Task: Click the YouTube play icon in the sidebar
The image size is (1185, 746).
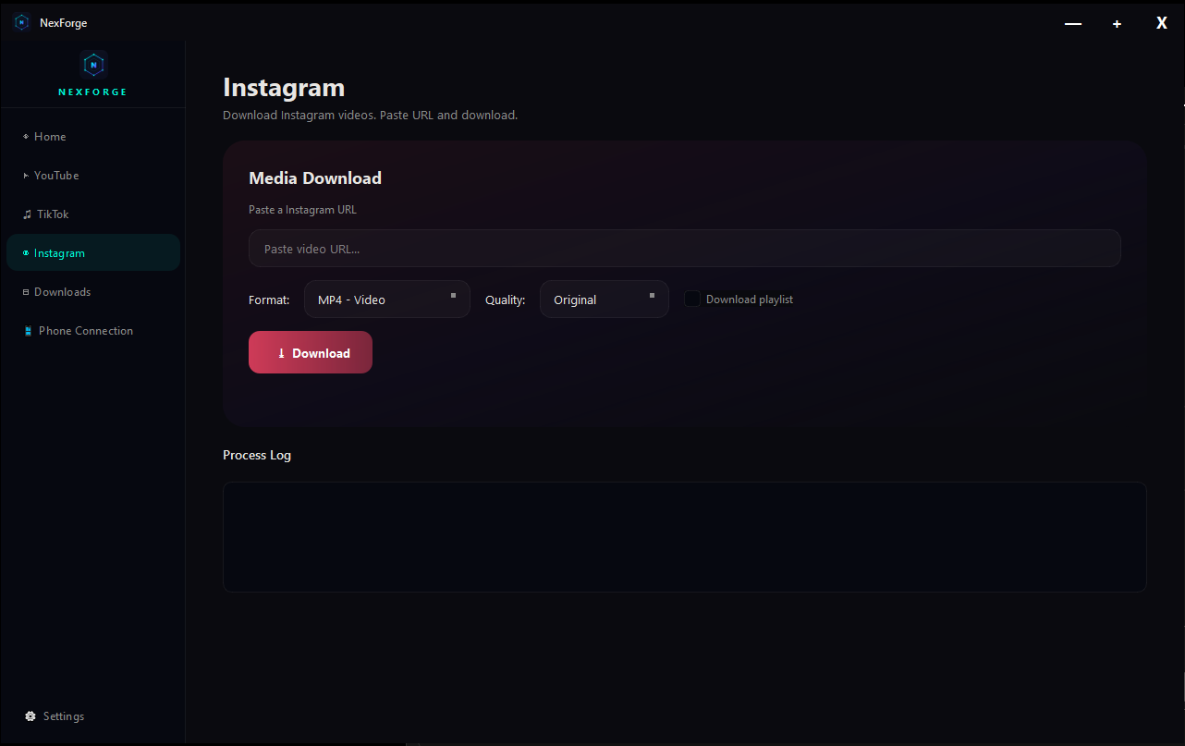Action: (26, 176)
